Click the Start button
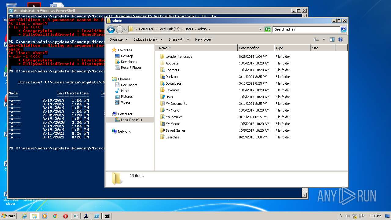Screen dimensions: 391x220 (8, 216)
